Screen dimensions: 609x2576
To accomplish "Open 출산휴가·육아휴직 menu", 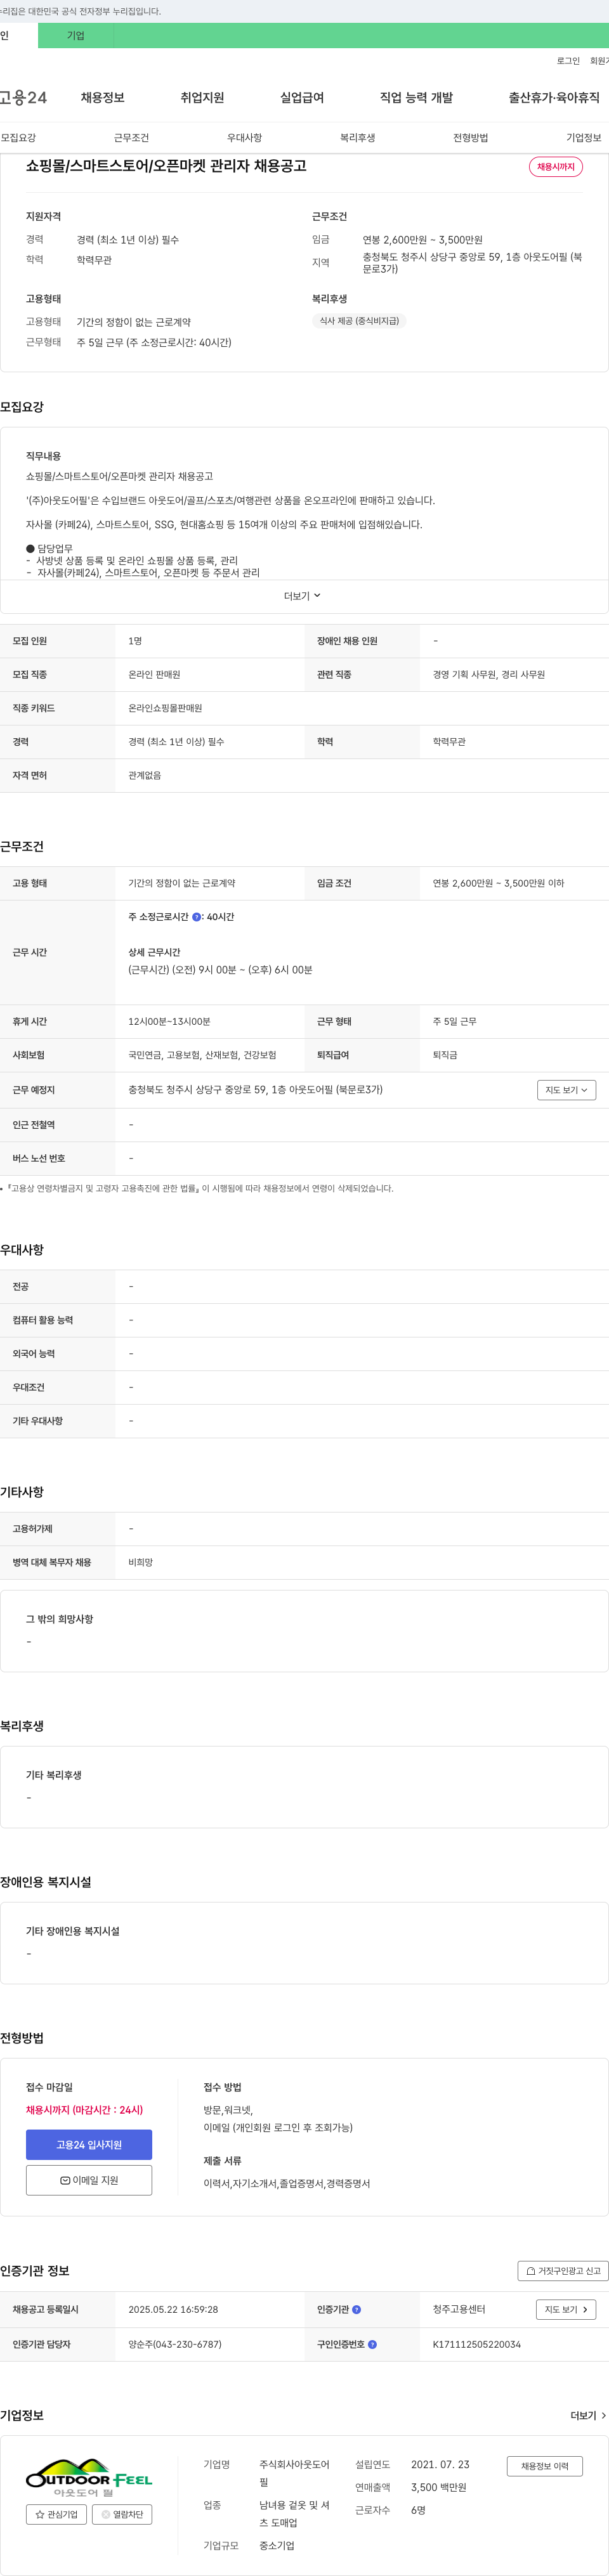I will [x=554, y=97].
